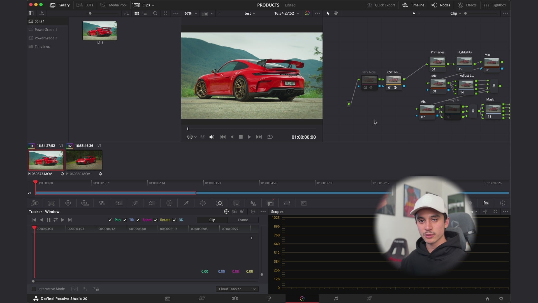Open the Magic Mask palette
Image resolution: width=538 pixels, height=303 pixels.
point(236,203)
